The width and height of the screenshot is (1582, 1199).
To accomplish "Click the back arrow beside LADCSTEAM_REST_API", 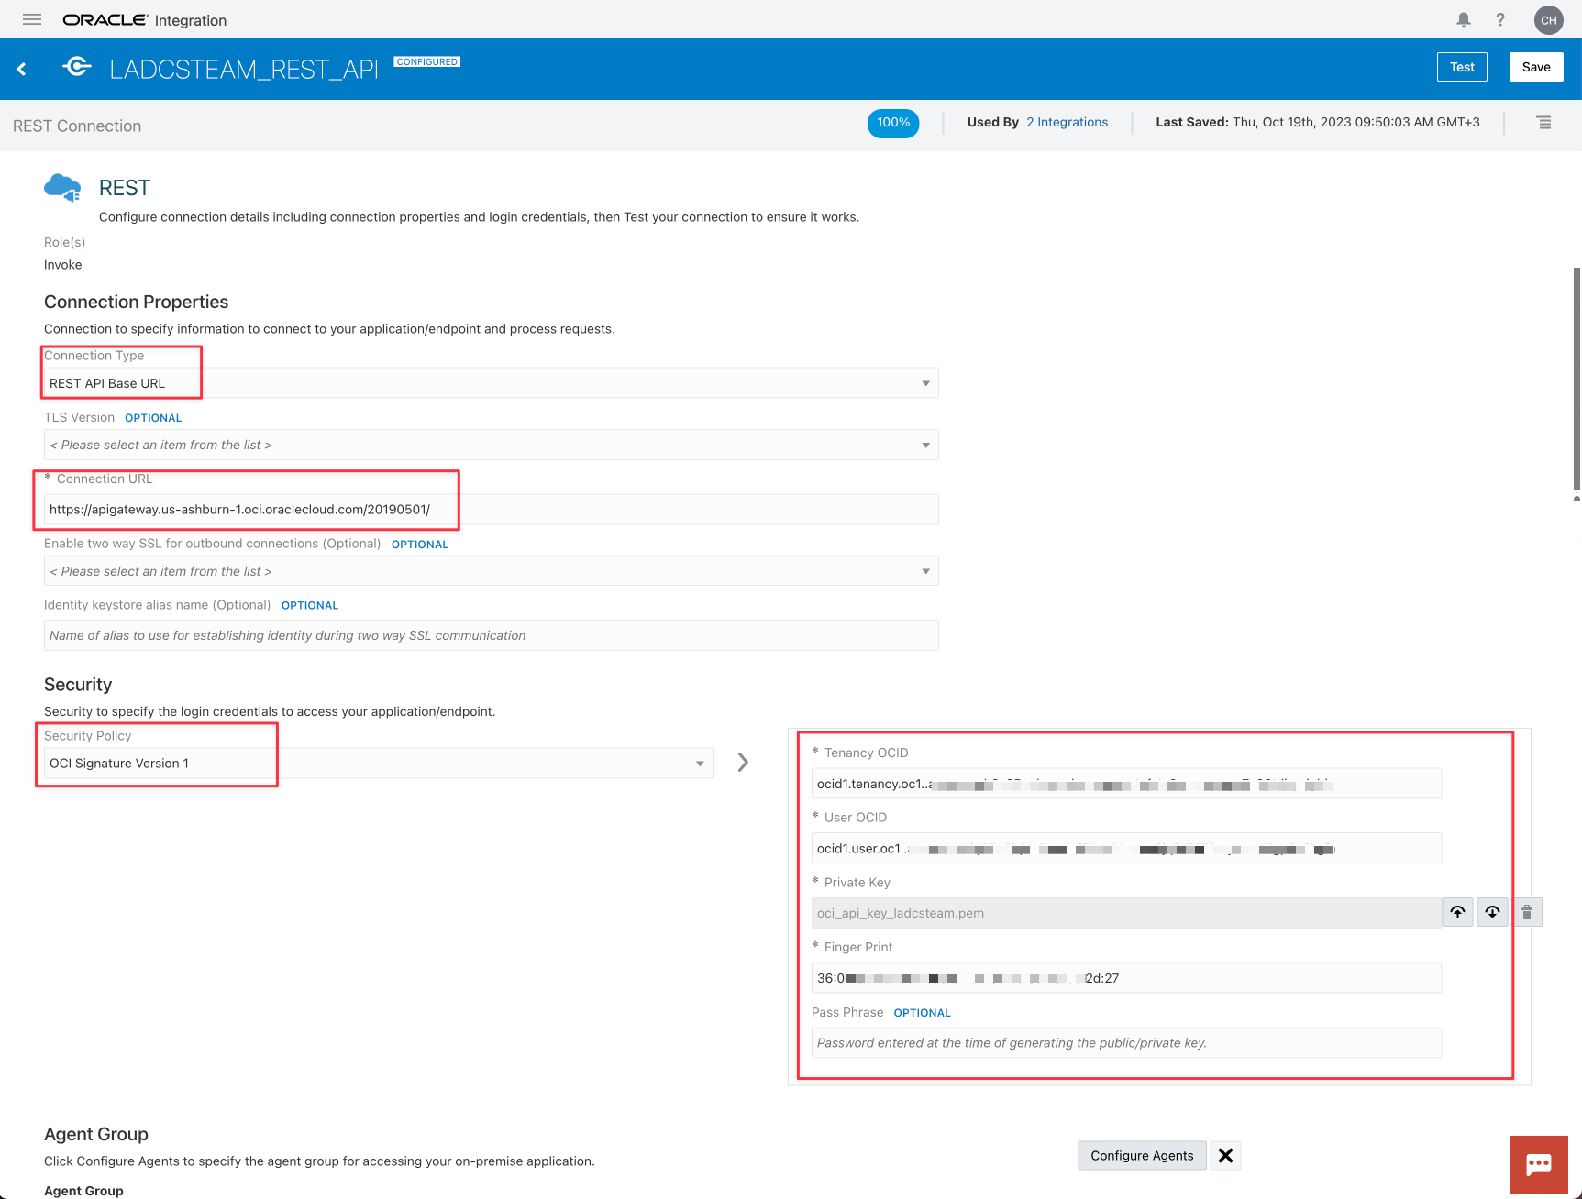I will [x=21, y=68].
